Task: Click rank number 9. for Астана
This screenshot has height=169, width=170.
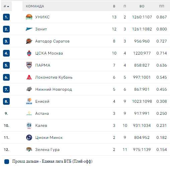Action: [x=6, y=113]
